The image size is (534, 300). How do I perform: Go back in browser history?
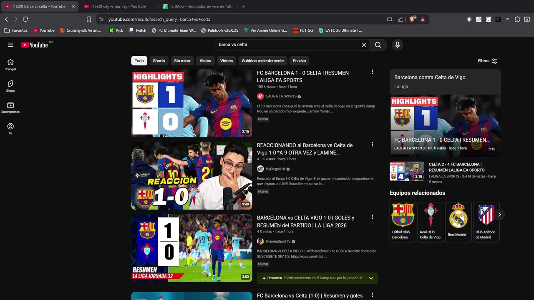tap(6, 19)
